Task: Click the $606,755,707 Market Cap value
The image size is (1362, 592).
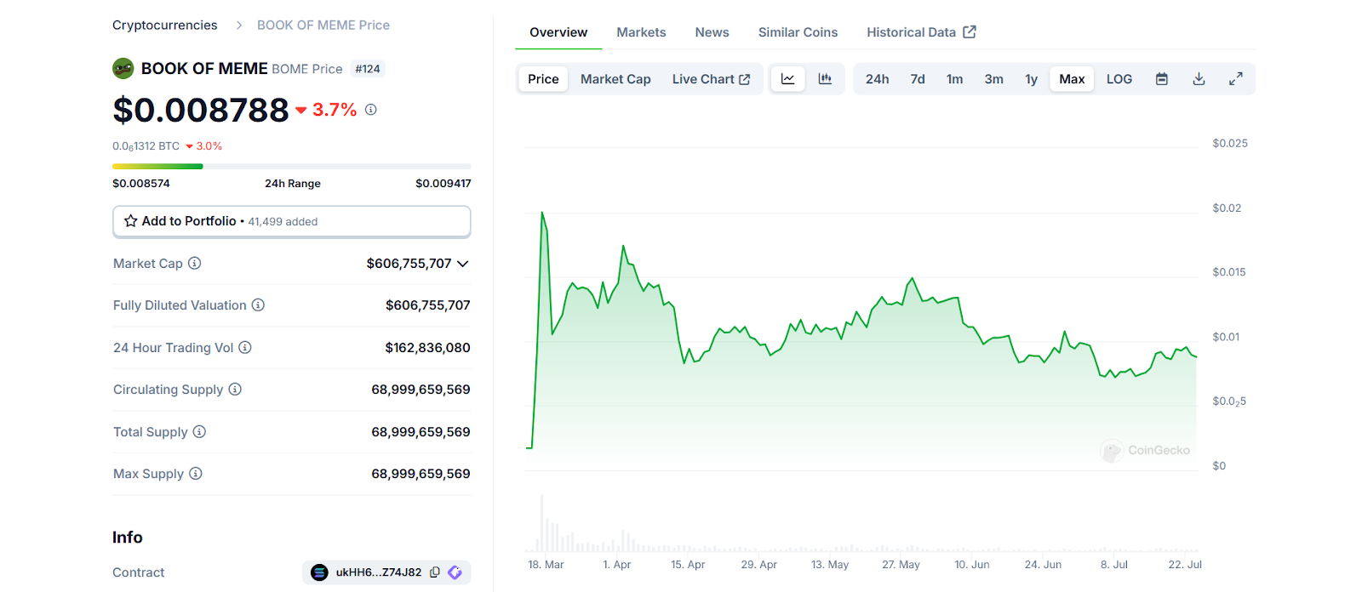Action: (x=409, y=264)
